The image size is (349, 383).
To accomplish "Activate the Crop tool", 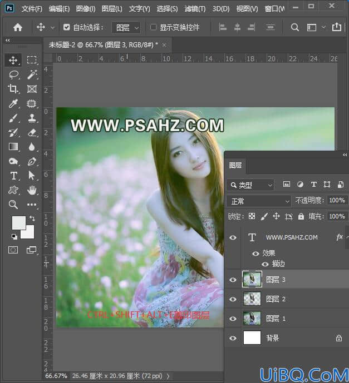I will pos(13,89).
